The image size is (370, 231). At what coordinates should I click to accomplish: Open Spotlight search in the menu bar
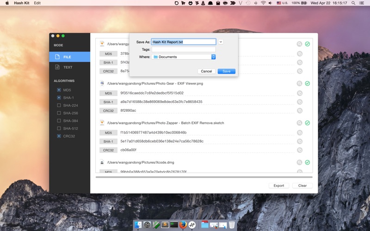pos(353,3)
